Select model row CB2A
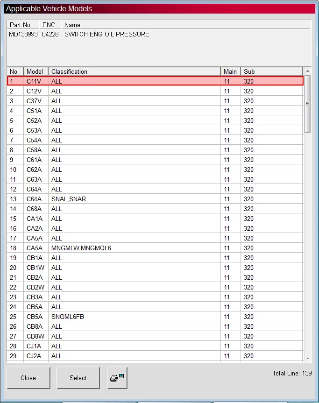Screen dimensions: 319x403 click(x=155, y=277)
